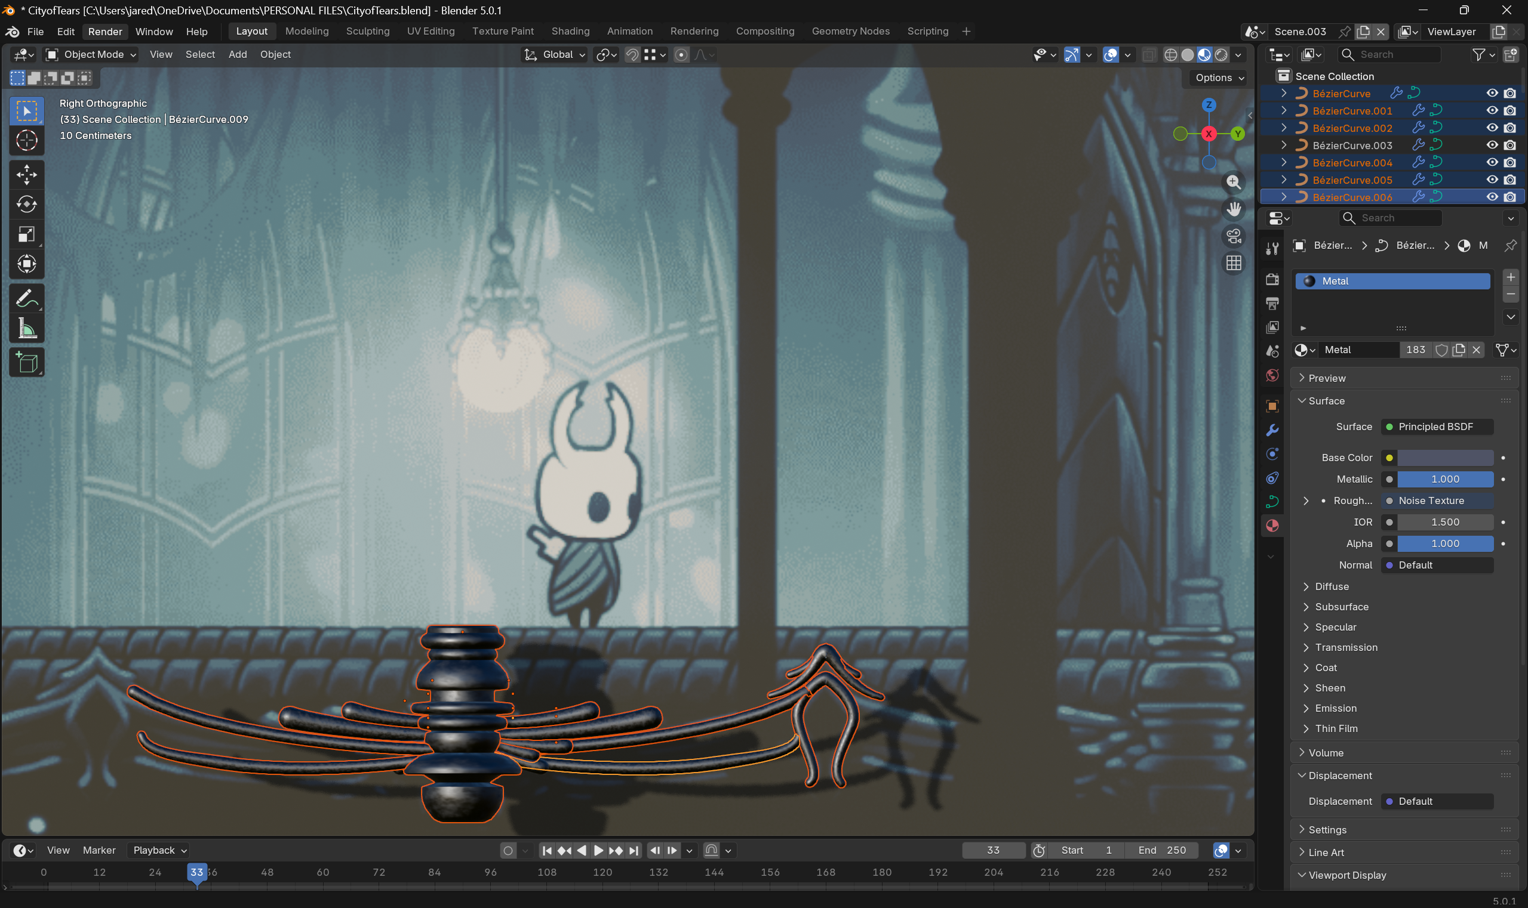Toggle viewport overlays
This screenshot has height=908, width=1528.
pos(1111,54)
